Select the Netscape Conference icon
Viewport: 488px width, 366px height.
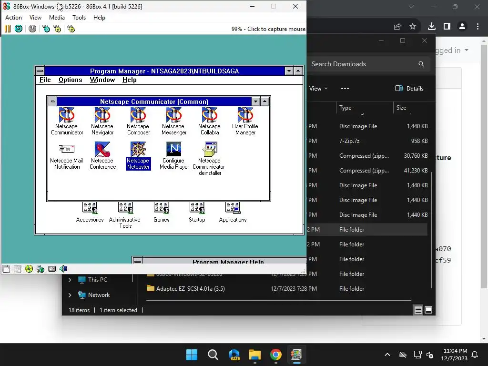click(102, 156)
